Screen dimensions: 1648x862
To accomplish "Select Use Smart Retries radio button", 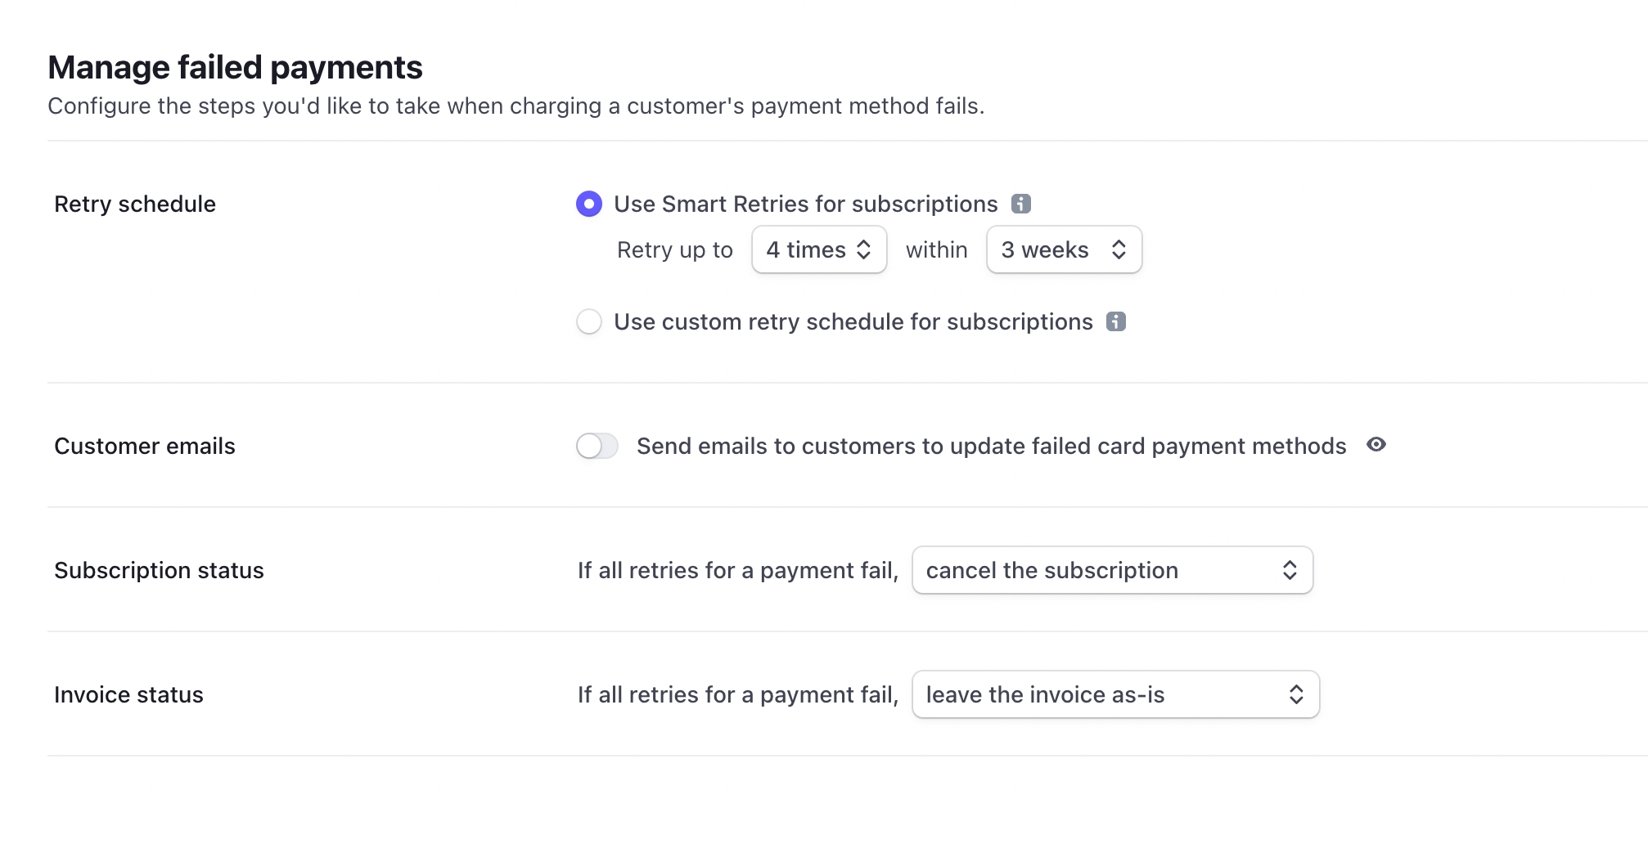I will pyautogui.click(x=589, y=204).
